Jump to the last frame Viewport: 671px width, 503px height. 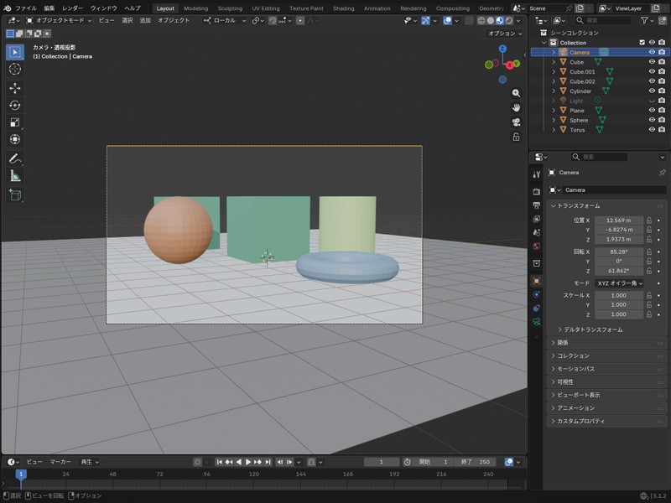click(x=268, y=462)
